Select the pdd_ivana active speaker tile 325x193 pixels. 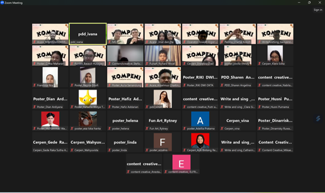click(x=88, y=34)
